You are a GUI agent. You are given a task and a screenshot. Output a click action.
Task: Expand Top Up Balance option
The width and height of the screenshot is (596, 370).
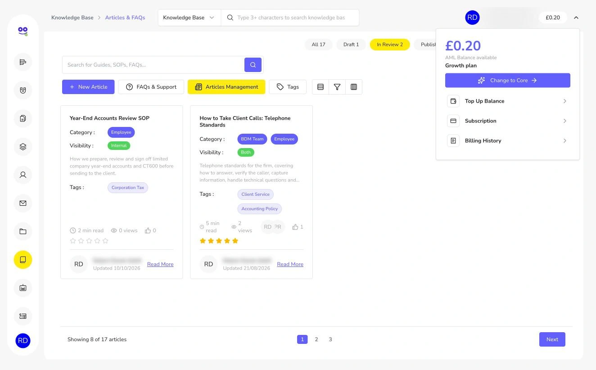pyautogui.click(x=507, y=101)
